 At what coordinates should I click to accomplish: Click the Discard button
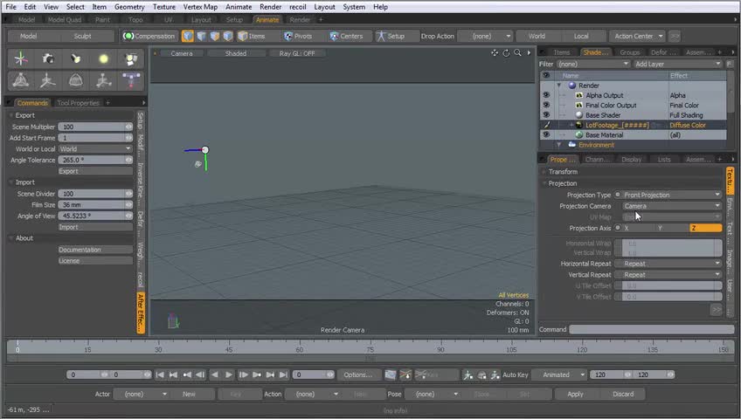click(623, 394)
